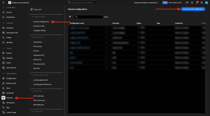
Task: Open the Audits icon
Action: tap(3, 63)
